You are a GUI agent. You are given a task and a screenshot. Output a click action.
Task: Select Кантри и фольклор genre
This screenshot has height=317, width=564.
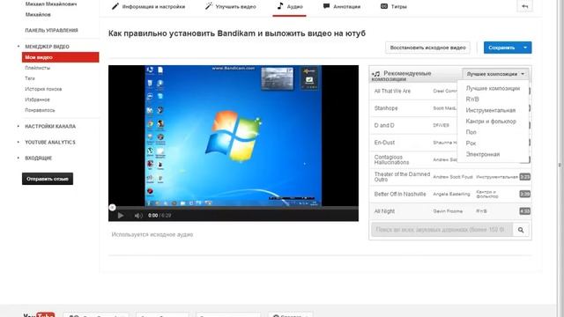coord(491,122)
